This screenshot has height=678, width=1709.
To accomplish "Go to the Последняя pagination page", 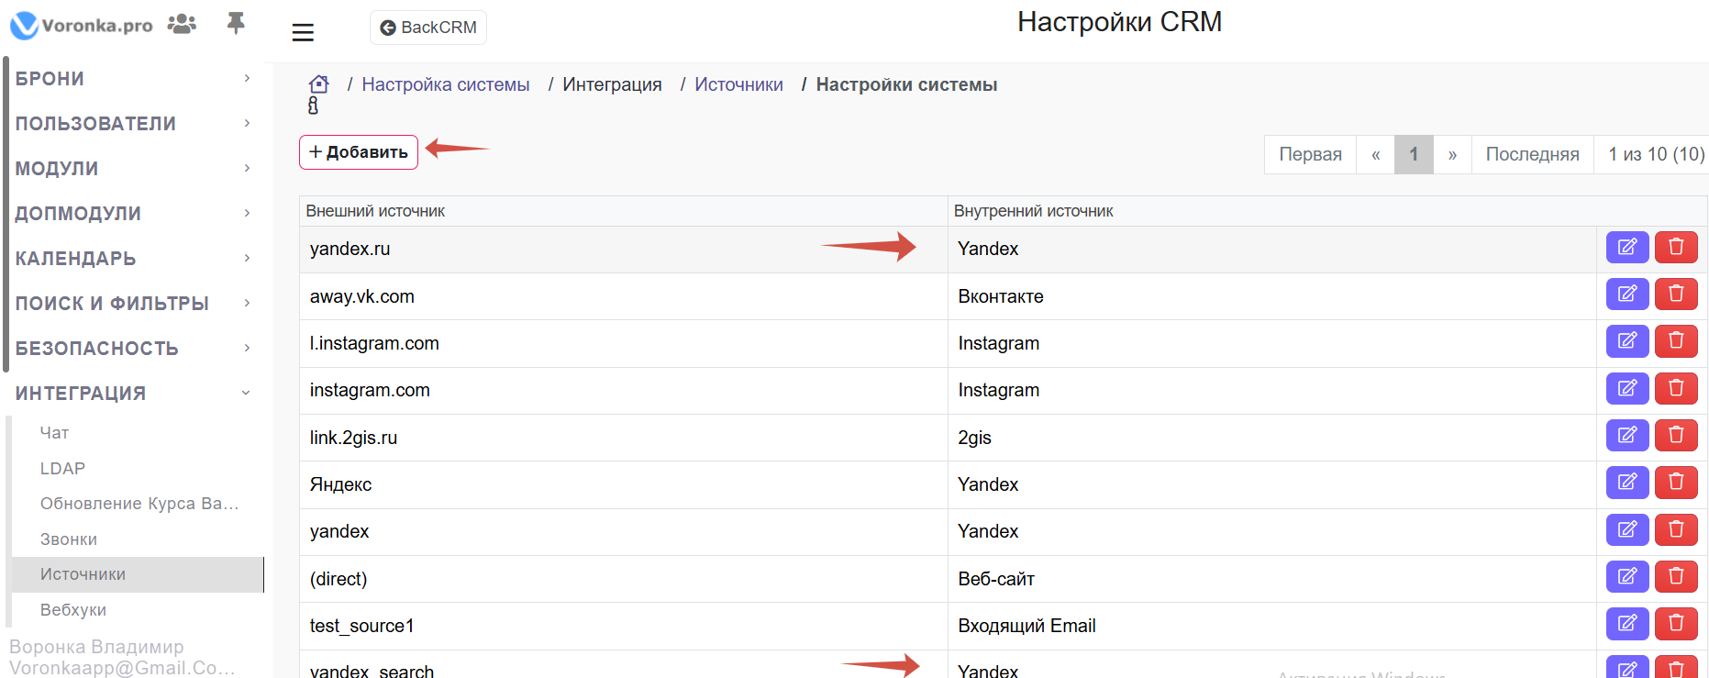I will click(1531, 154).
